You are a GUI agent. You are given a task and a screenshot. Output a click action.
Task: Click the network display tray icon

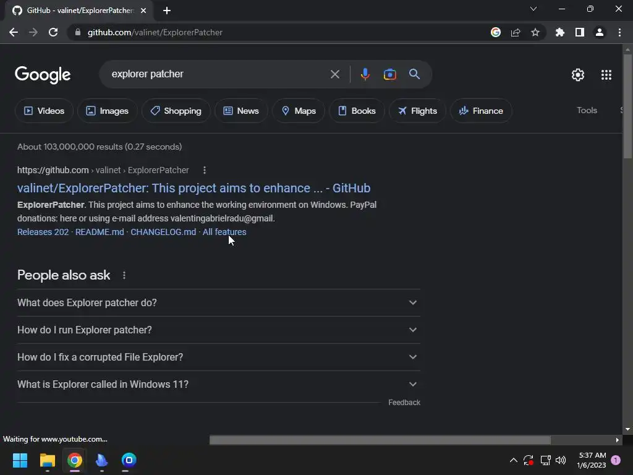click(x=545, y=460)
